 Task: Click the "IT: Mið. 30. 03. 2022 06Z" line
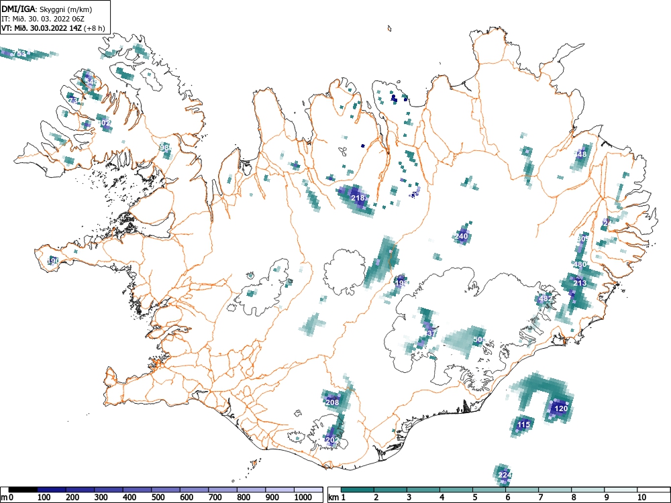(x=43, y=19)
